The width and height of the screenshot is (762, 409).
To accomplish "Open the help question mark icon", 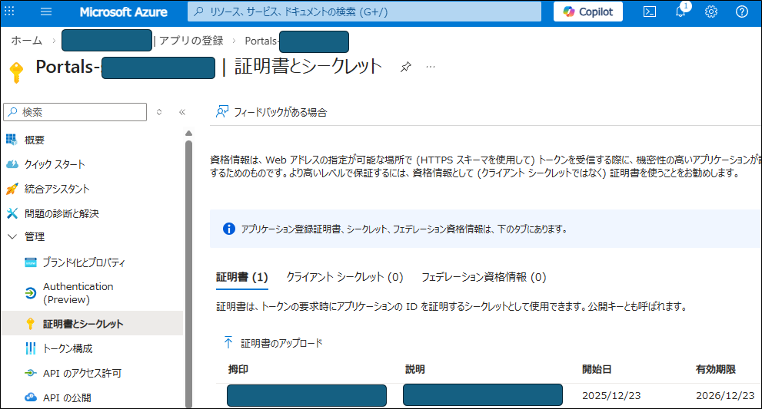I will (x=741, y=12).
